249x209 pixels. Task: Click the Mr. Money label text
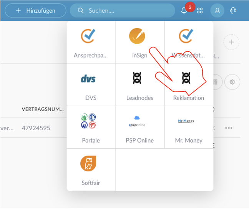pos(189,140)
